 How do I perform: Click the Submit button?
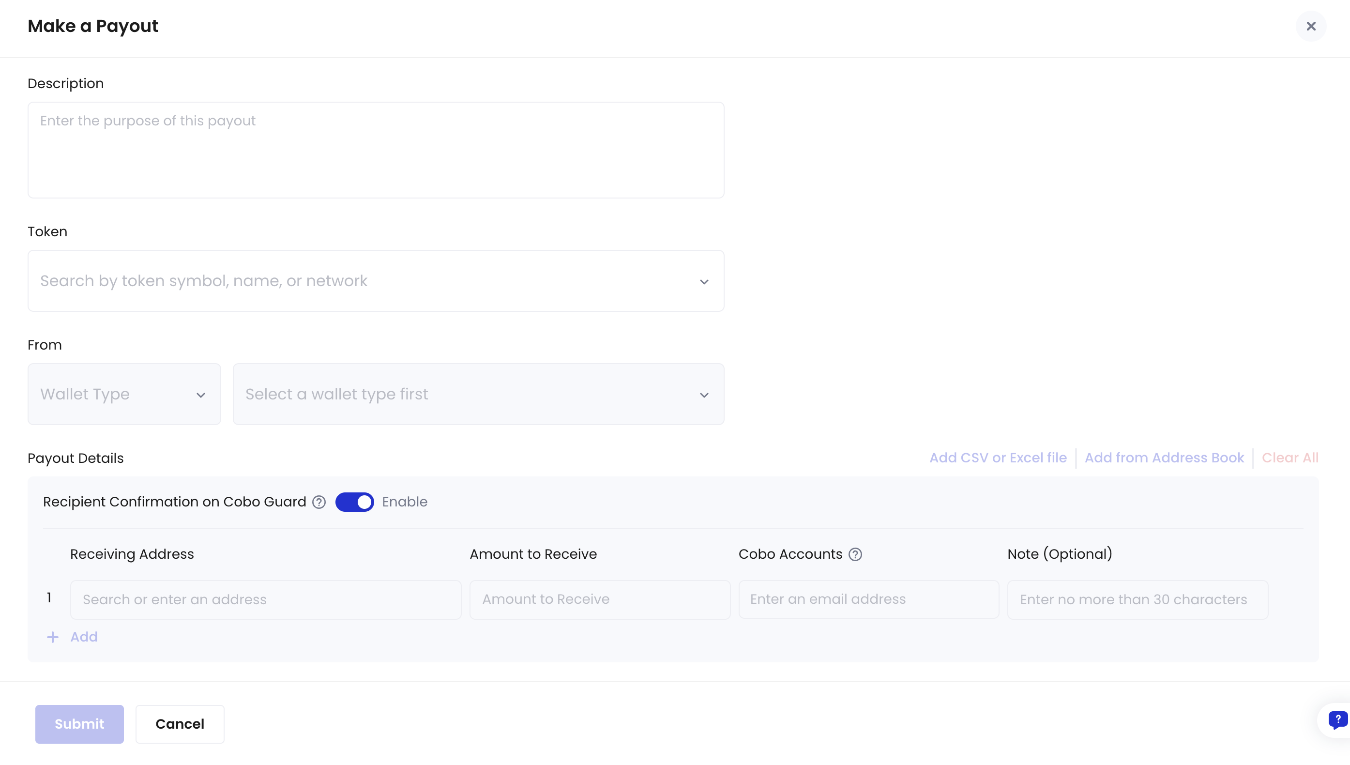click(79, 723)
